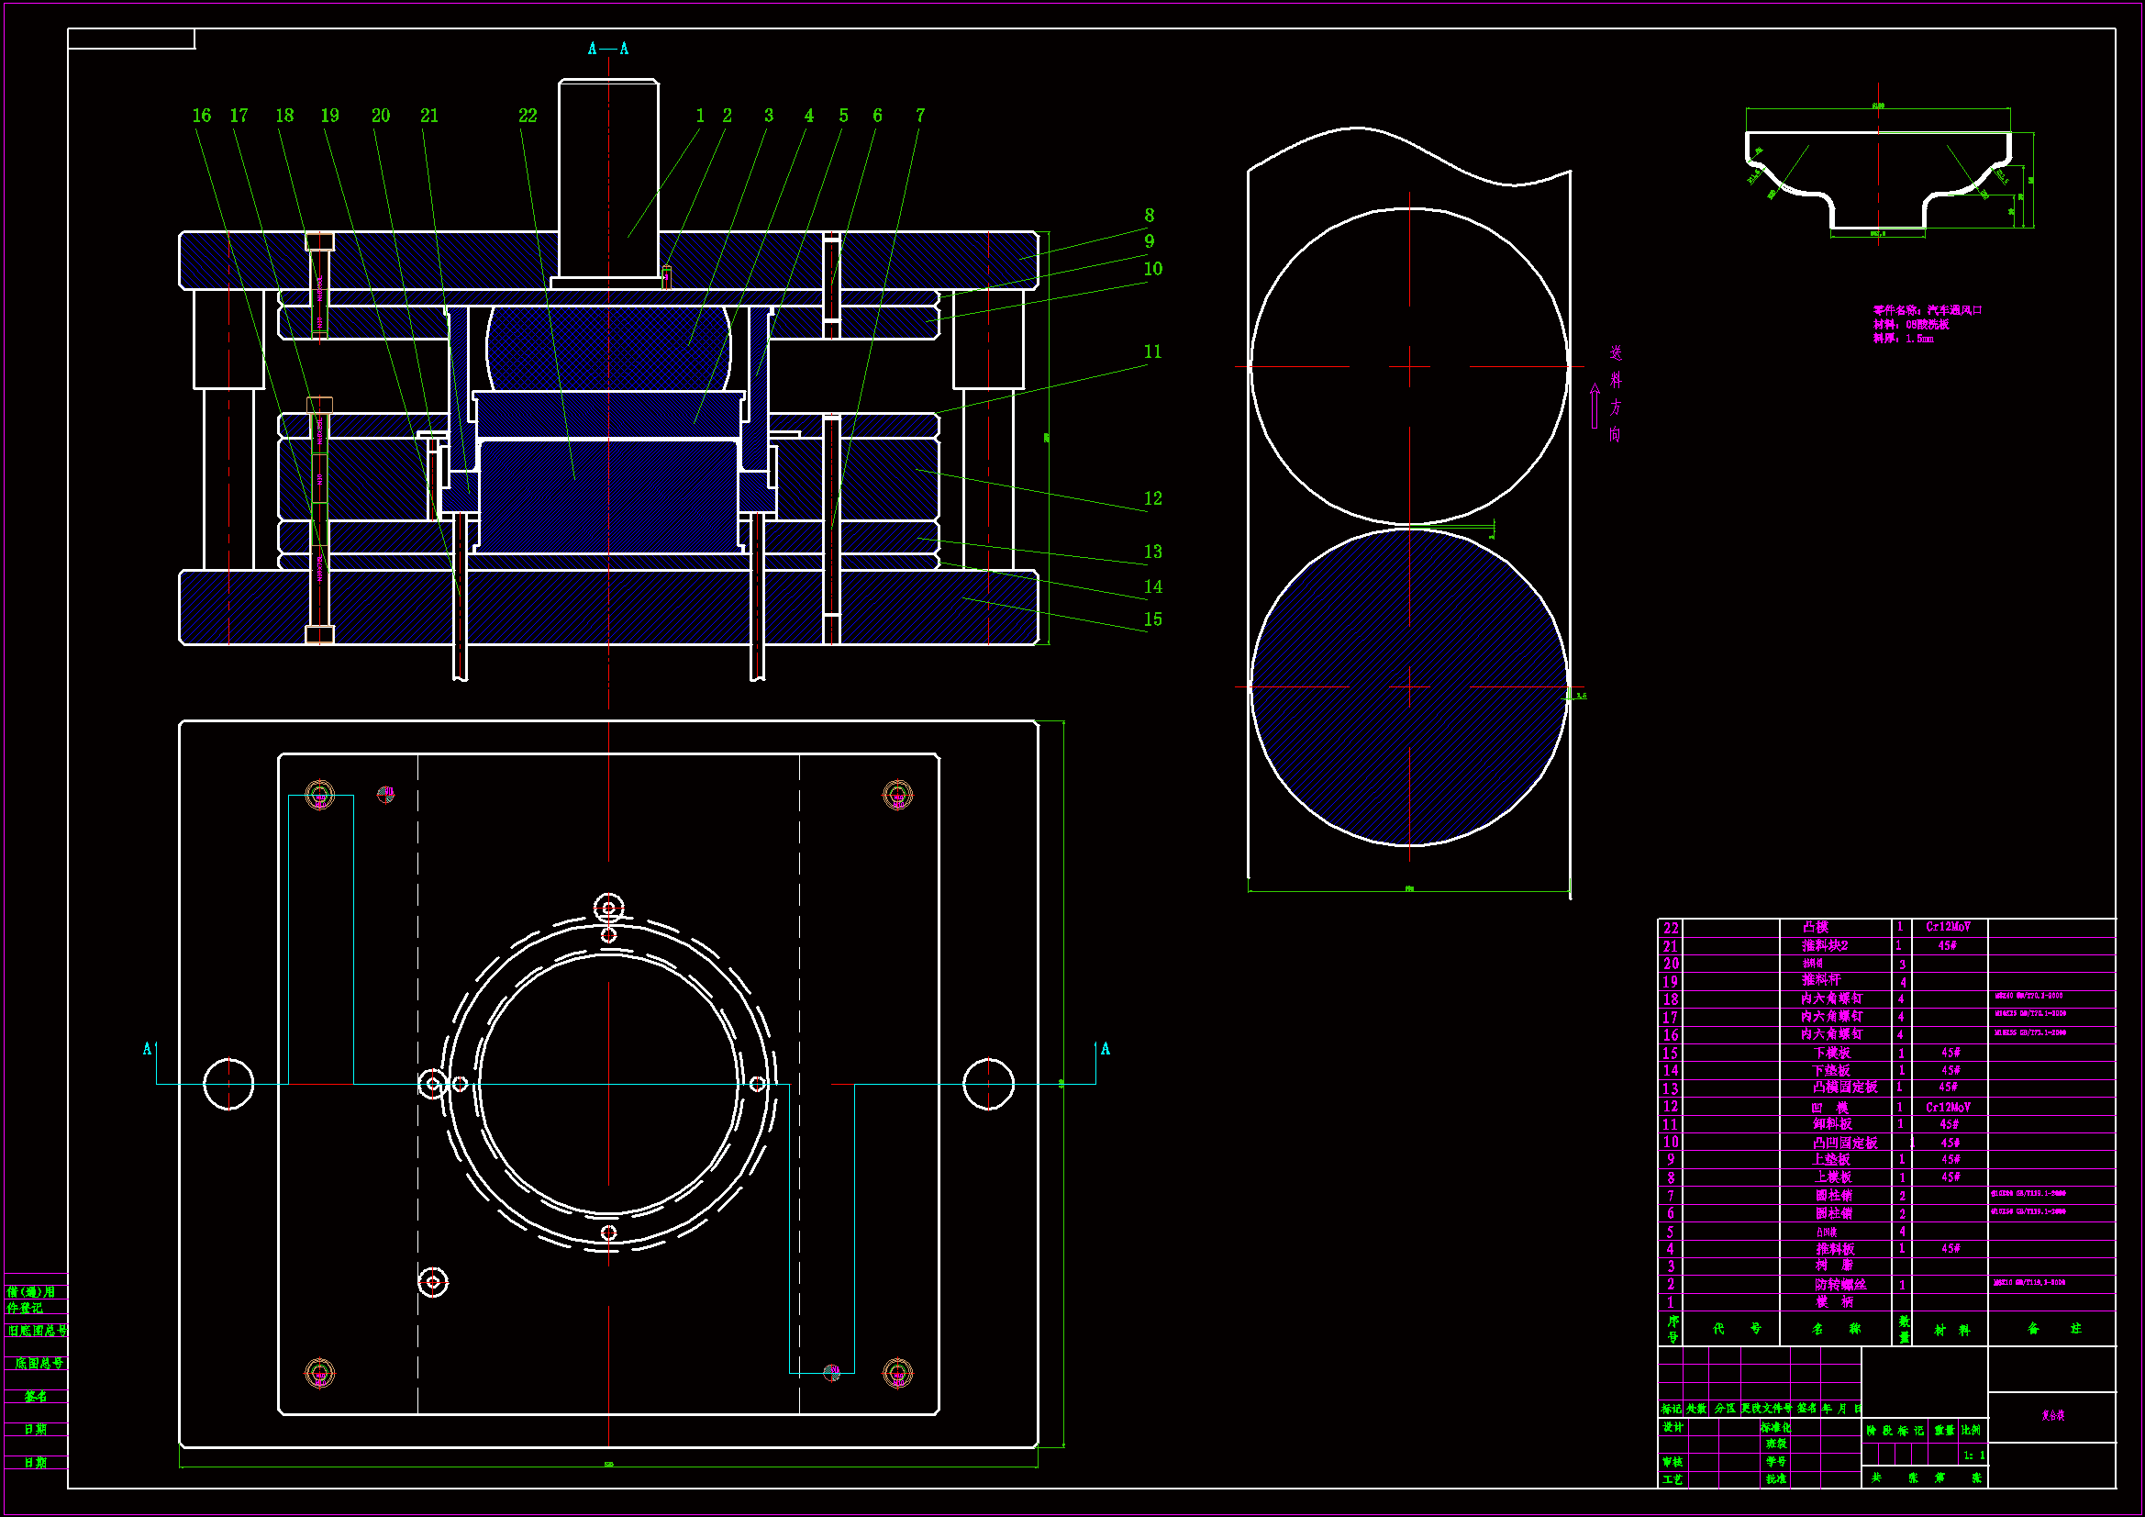Select the 送料方向 feed direction arrow
This screenshot has width=2145, height=1517.
tap(1595, 406)
